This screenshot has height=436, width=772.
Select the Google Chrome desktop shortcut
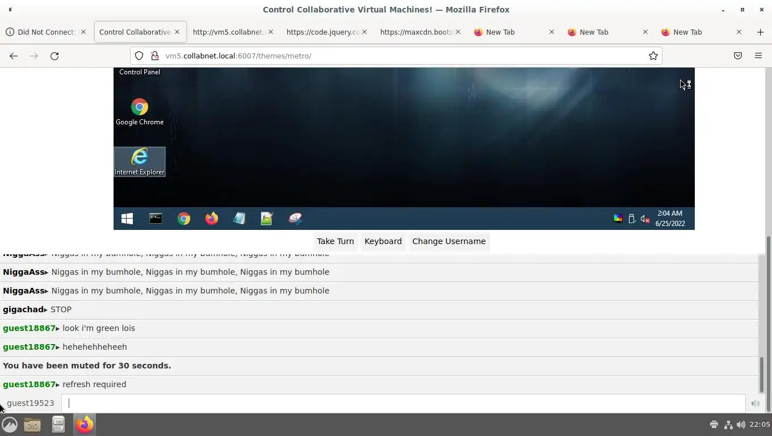point(140,112)
